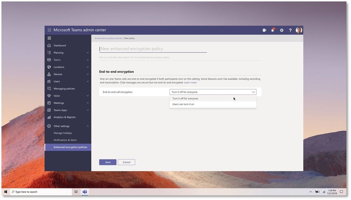Screen dimensions: 351x200
Task: Open Teams app icon in header
Action: point(264,30)
